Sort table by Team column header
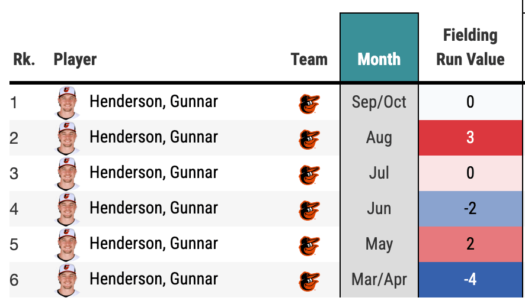 click(309, 59)
